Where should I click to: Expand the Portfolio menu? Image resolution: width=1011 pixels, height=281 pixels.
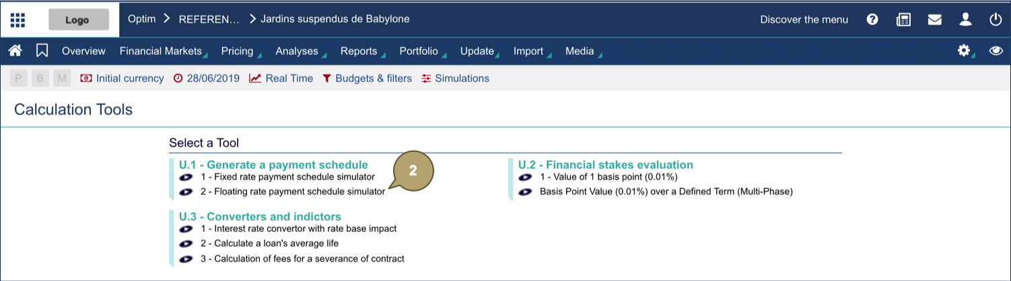(x=419, y=50)
